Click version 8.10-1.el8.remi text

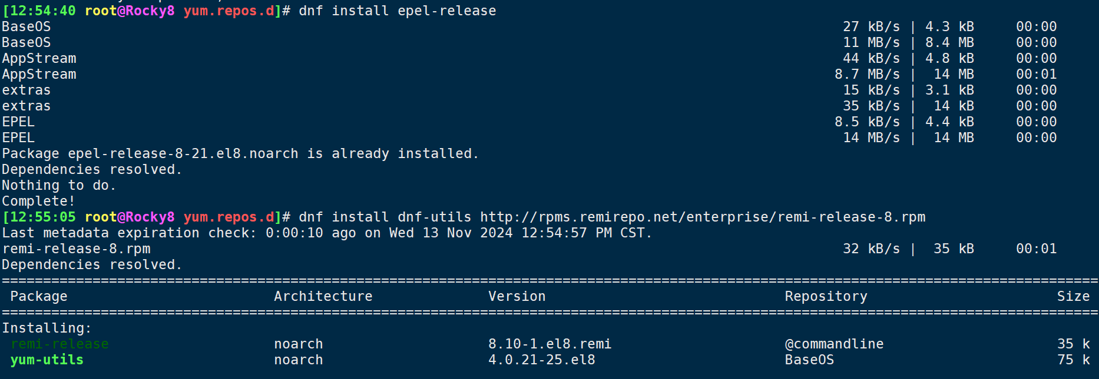(x=549, y=344)
